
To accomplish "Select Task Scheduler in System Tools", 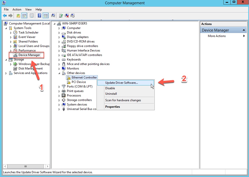I will pos(28,32).
